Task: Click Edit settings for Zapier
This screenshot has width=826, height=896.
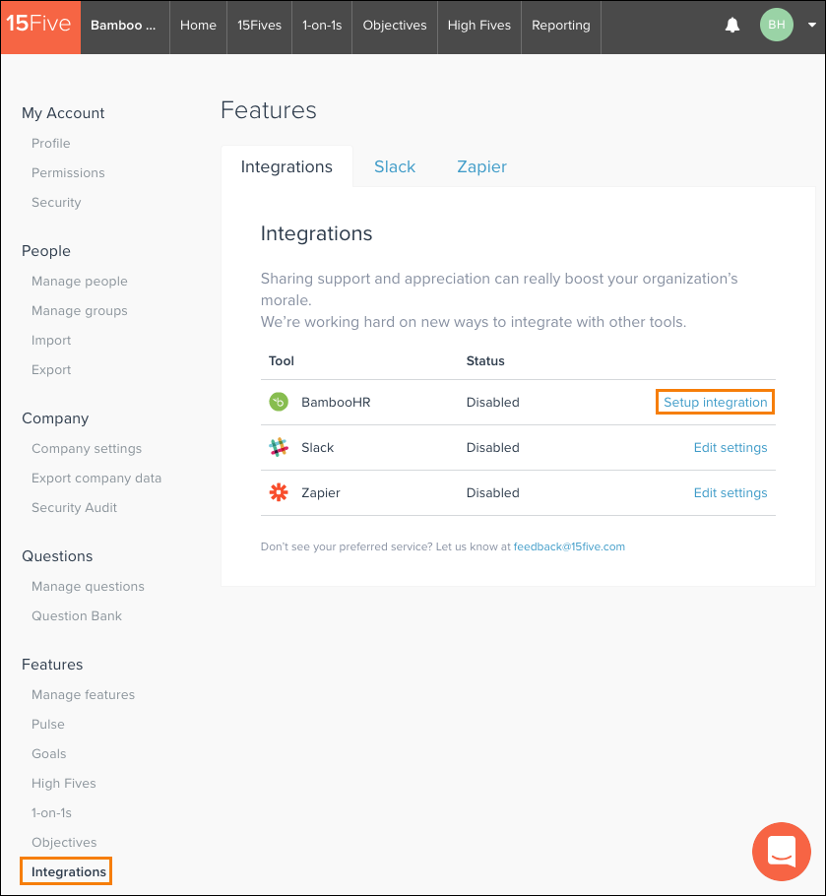Action: point(731,492)
